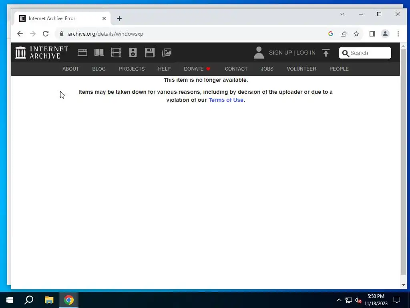Select the Internet Archive: Error tab
410x308 pixels.
(62, 18)
